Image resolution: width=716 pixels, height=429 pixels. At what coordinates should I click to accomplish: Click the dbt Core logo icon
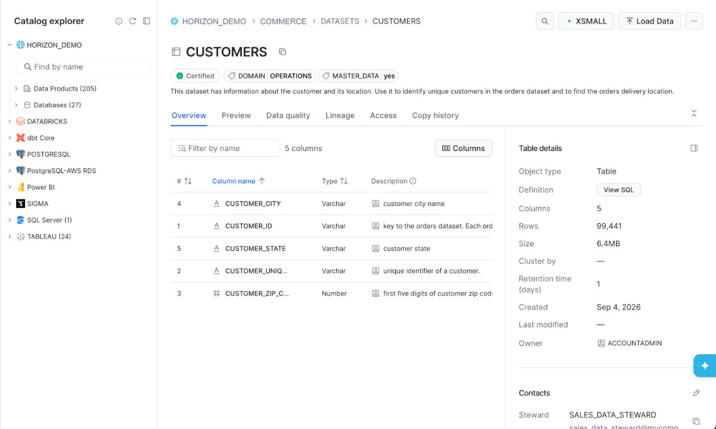click(21, 138)
